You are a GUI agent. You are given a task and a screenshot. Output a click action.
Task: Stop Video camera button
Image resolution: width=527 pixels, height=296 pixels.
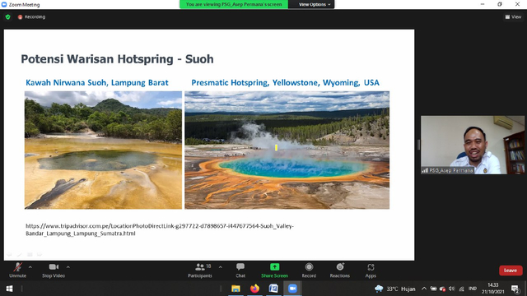coord(54,271)
